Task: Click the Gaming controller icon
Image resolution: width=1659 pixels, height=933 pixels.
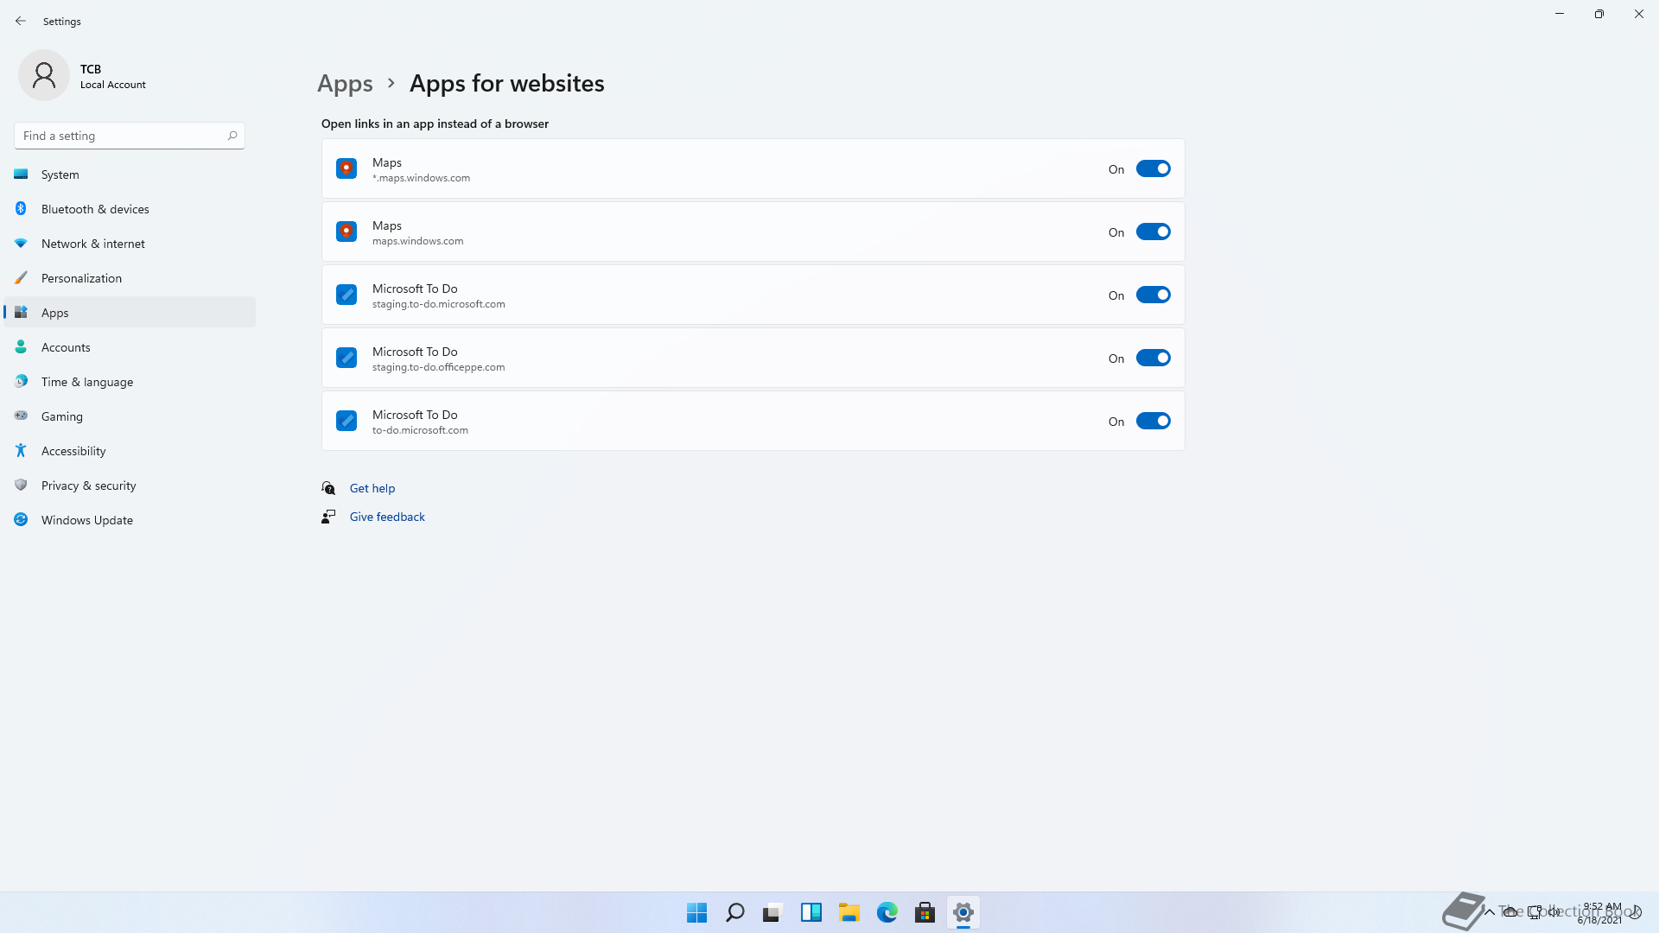Action: pos(21,416)
